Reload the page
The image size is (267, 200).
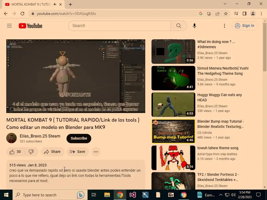point(22,14)
